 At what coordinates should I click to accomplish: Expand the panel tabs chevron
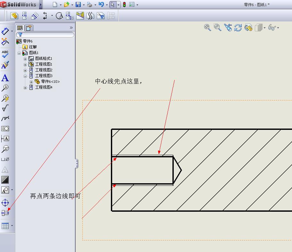(x=71, y=28)
